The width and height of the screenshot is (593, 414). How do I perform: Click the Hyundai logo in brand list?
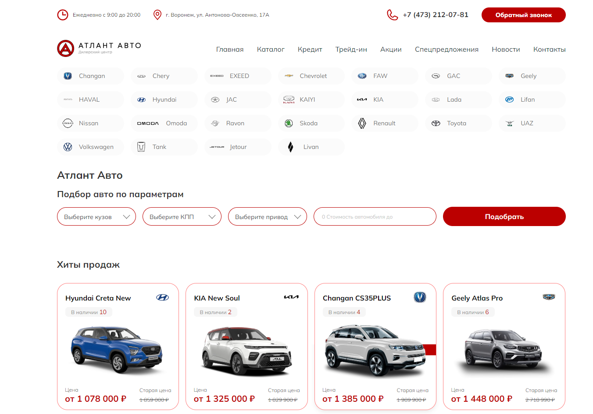click(141, 99)
